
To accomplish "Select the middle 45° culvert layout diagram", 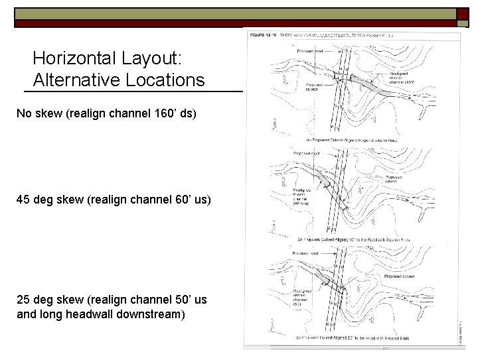I will [x=352, y=192].
